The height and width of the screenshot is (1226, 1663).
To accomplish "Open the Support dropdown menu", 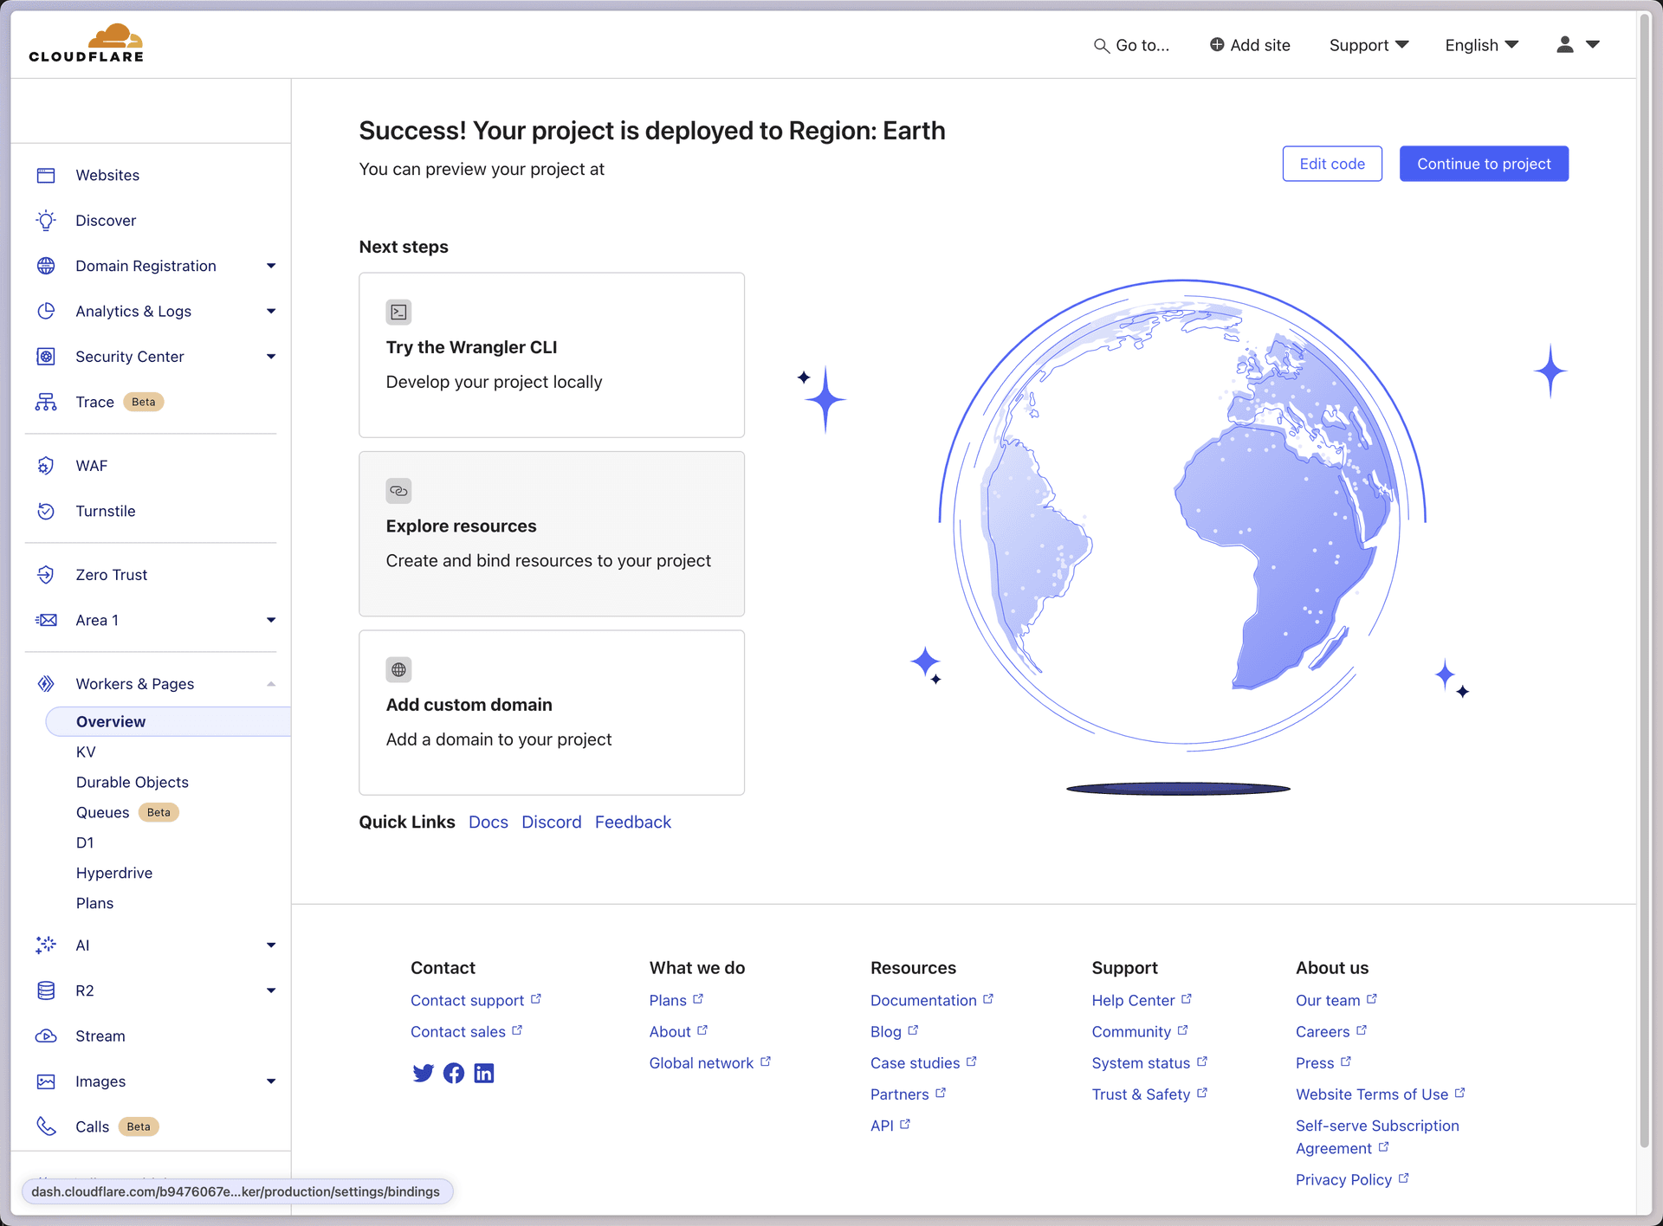I will pos(1369,45).
